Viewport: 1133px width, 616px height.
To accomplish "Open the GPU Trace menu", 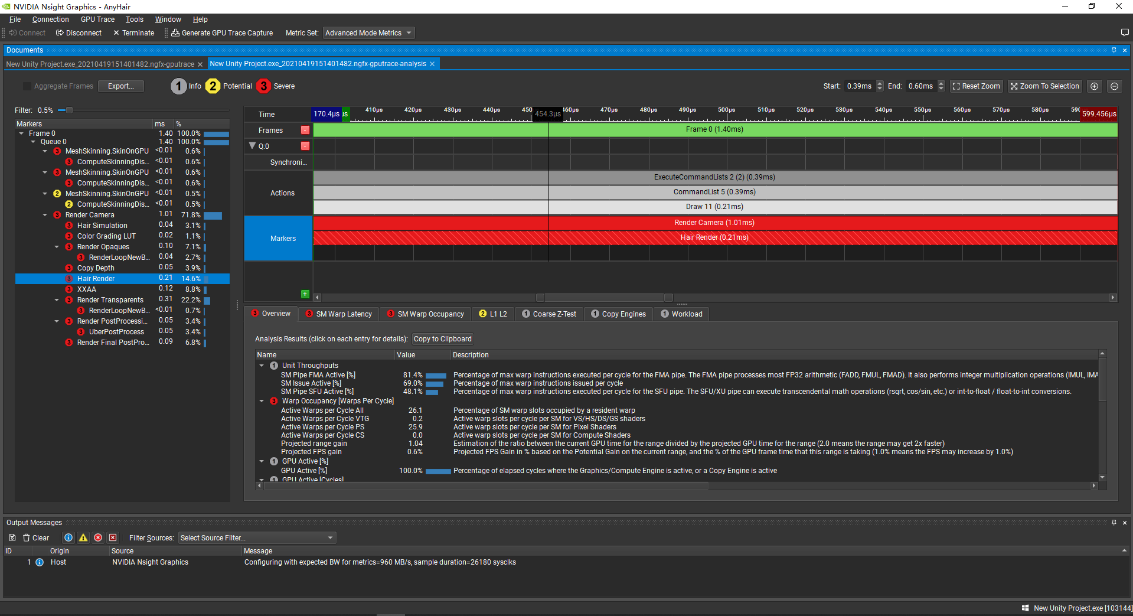I will click(x=97, y=19).
